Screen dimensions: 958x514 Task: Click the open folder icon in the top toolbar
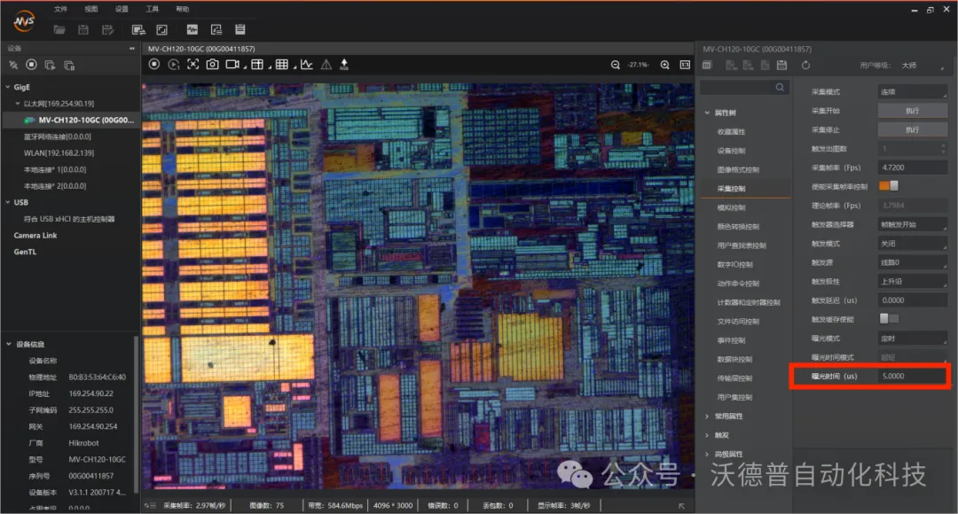[x=59, y=30]
